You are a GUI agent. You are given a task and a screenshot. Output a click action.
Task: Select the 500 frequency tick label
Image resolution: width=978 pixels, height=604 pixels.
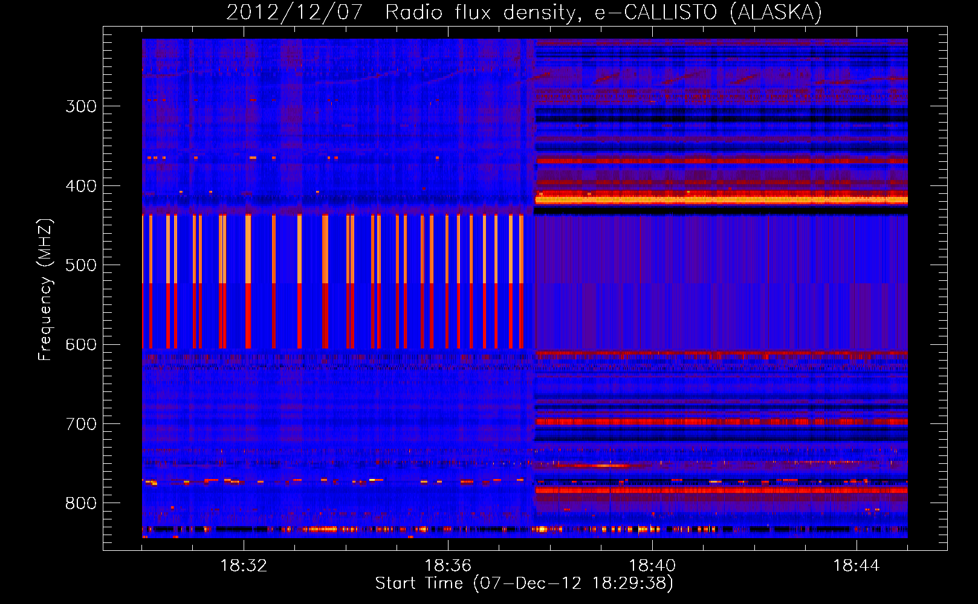point(81,265)
